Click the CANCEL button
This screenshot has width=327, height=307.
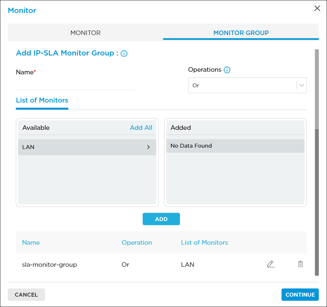(26, 295)
